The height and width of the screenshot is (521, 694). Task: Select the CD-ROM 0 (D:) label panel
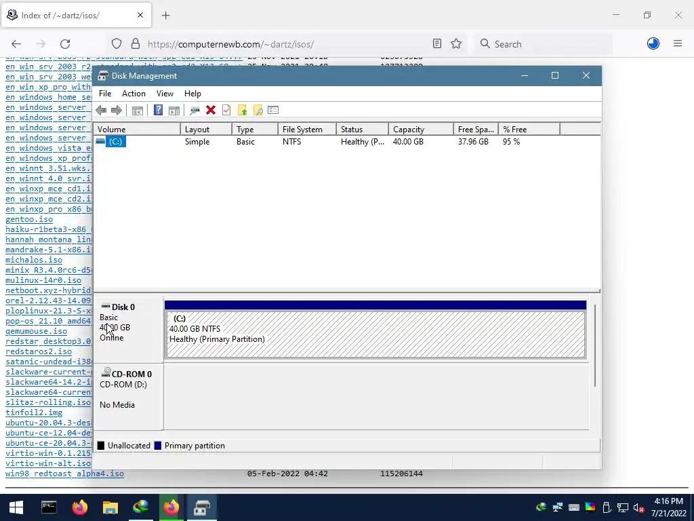(x=128, y=396)
